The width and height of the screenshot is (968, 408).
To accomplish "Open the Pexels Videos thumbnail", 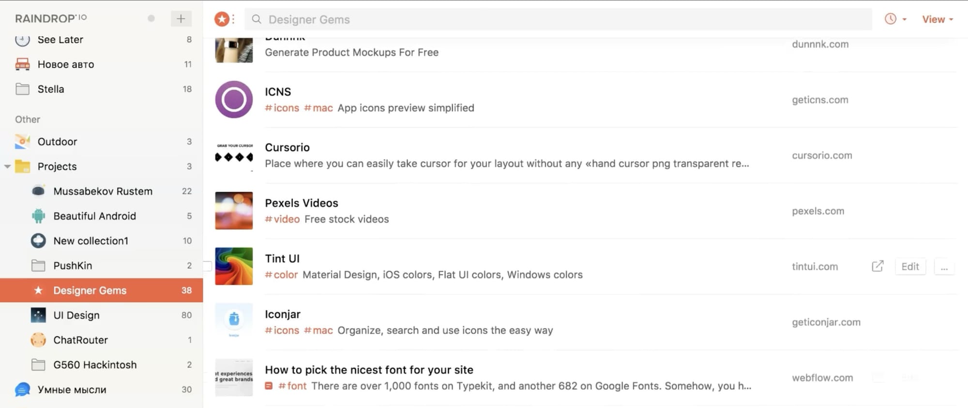I will coord(234,211).
